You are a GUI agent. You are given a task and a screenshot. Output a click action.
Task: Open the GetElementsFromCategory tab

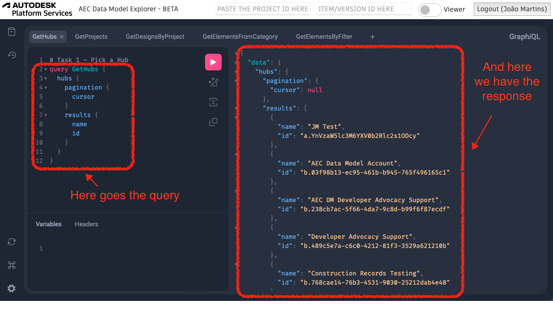[240, 37]
